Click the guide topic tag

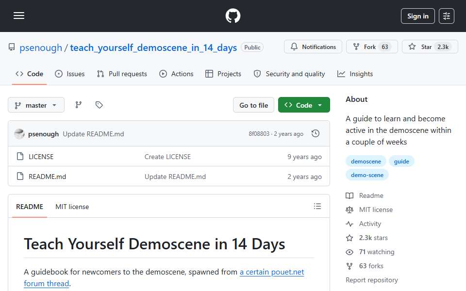(x=401, y=162)
